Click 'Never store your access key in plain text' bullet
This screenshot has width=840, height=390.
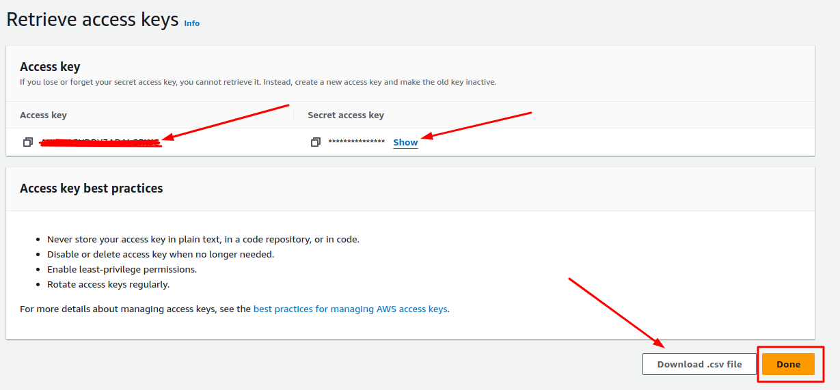coord(203,239)
